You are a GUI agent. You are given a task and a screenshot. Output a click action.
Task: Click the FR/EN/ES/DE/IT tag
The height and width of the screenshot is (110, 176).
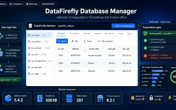48,4
